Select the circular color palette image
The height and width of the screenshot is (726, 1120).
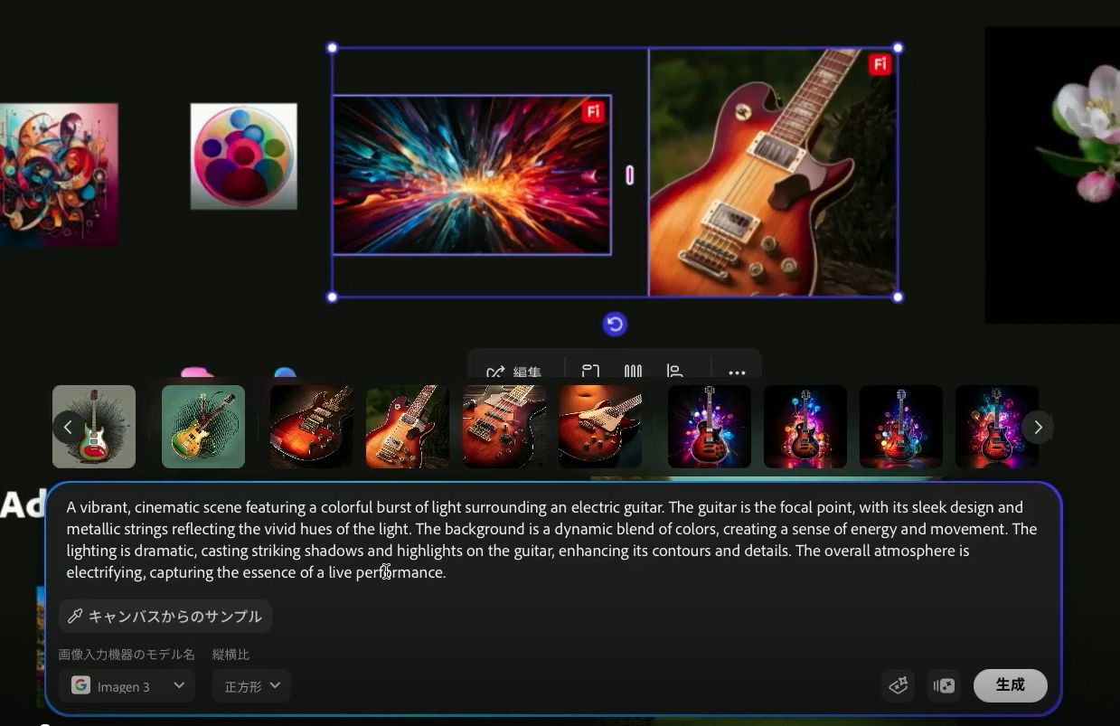(243, 156)
